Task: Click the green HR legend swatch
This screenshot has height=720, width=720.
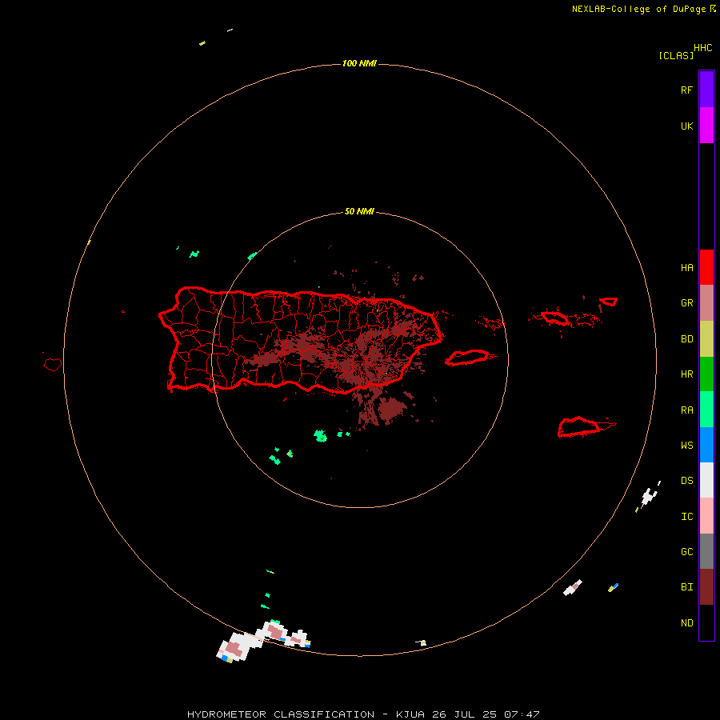Action: tap(706, 374)
